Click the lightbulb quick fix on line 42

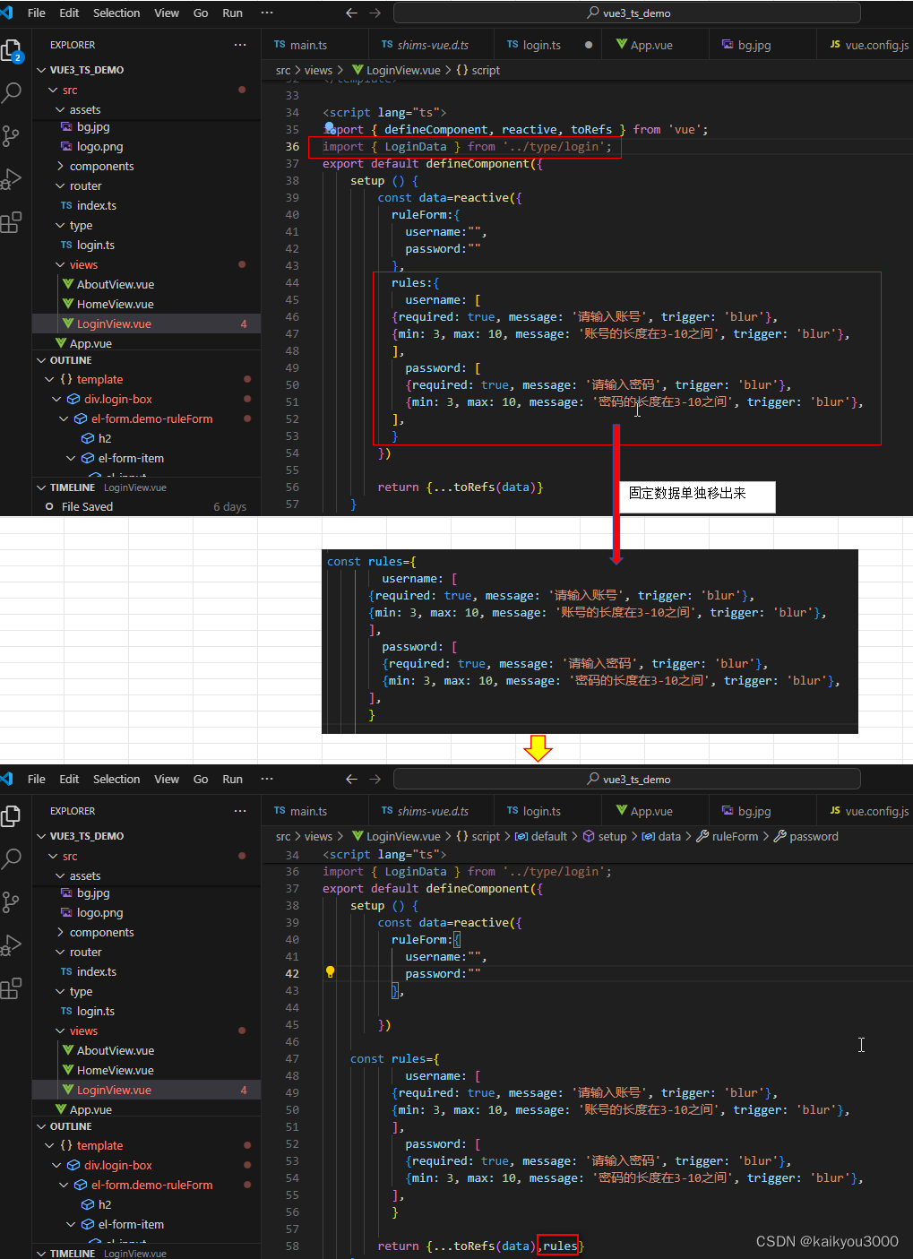[x=330, y=971]
